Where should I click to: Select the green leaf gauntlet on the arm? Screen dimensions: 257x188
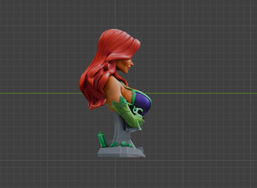[x=128, y=113]
